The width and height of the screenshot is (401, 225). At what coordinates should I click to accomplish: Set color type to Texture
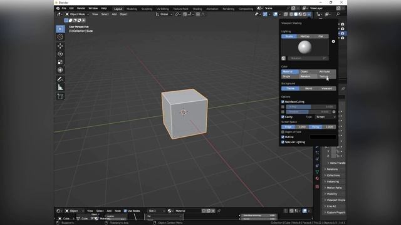326,76
